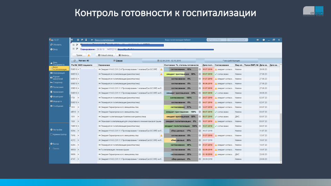Open the hamburger menu in the top bar
The width and height of the screenshot is (331, 186).
point(72,40)
